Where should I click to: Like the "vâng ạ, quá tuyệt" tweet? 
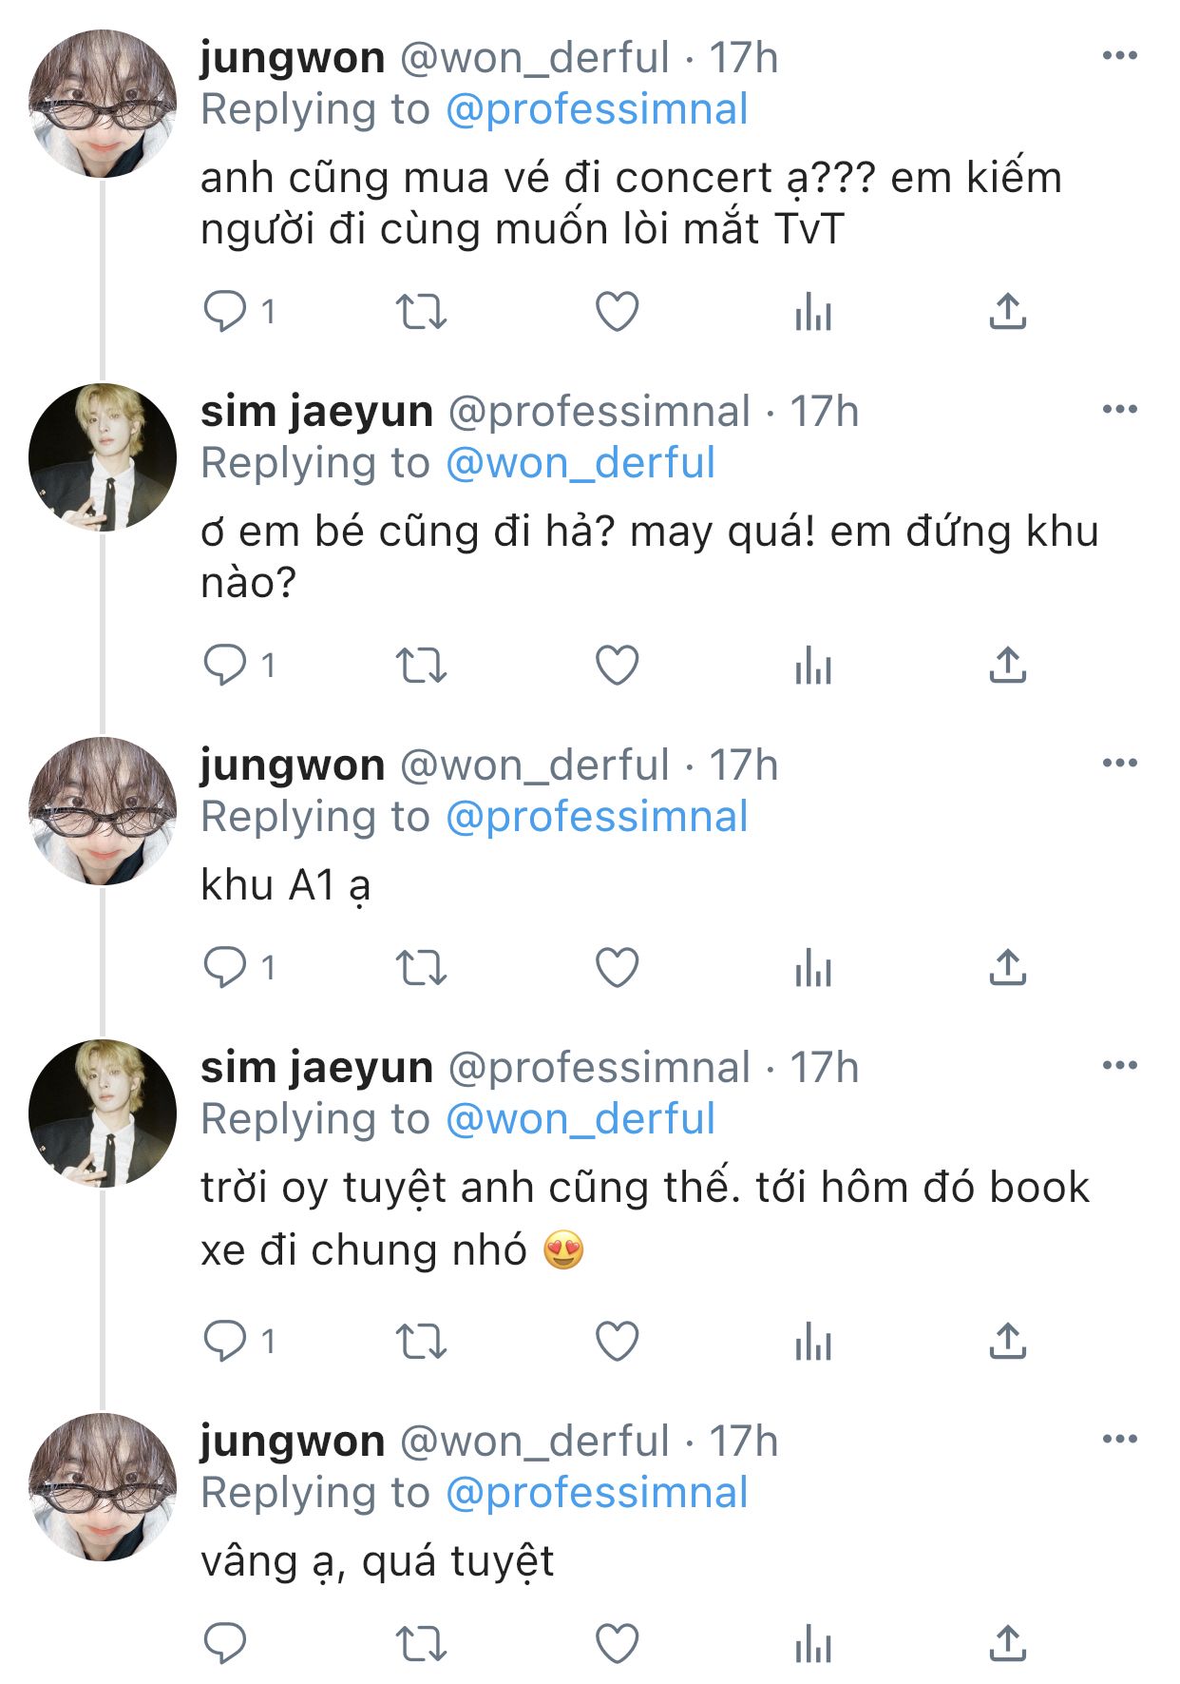pos(617,1643)
